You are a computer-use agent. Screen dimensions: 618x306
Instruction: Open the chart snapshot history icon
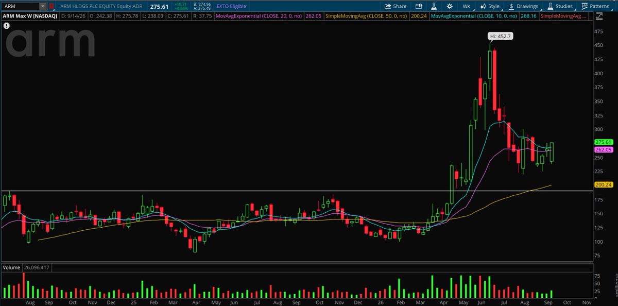tap(419, 6)
